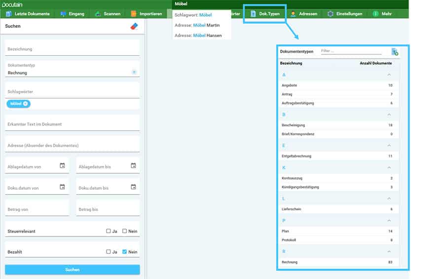Select the Entgeltabrechnung row

pyautogui.click(x=339, y=156)
